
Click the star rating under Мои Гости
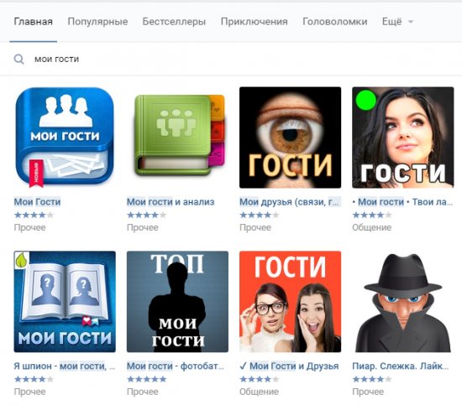click(34, 215)
